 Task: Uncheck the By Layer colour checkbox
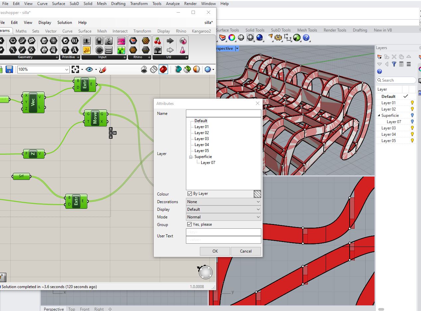tap(190, 194)
